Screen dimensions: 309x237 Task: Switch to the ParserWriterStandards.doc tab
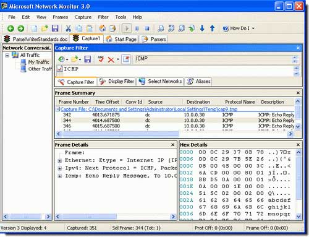click(x=36, y=39)
